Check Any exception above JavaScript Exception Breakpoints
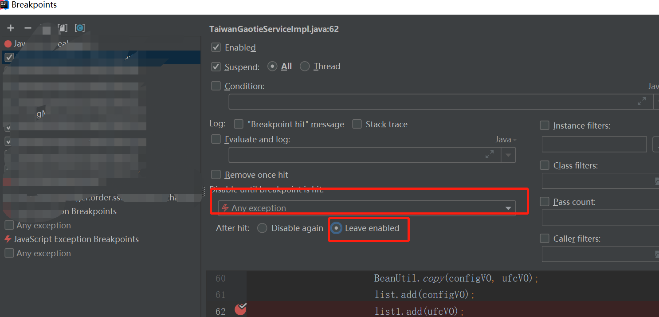Viewport: 659px width, 317px height. [x=9, y=225]
